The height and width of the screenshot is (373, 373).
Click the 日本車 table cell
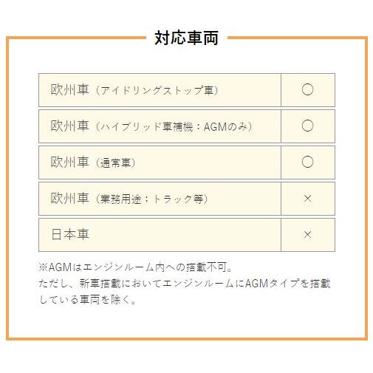(x=160, y=235)
